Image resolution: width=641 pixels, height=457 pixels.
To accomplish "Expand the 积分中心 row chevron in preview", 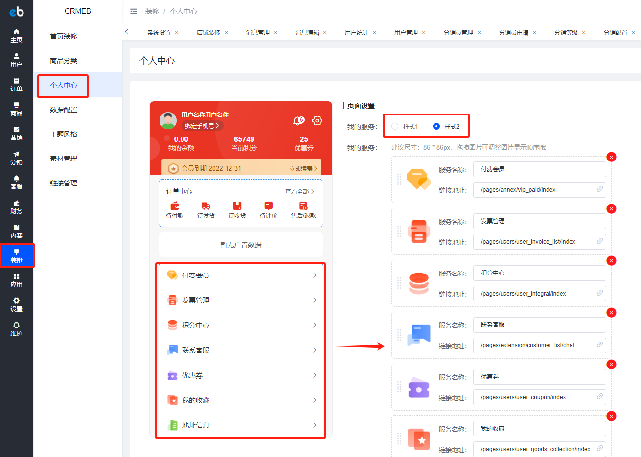I will tap(315, 325).
